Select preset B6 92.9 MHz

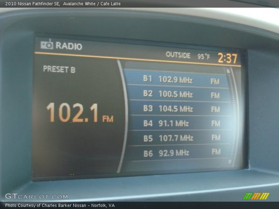pos(178,153)
